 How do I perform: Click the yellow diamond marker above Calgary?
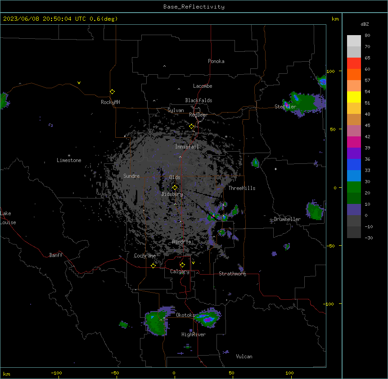coord(182,265)
